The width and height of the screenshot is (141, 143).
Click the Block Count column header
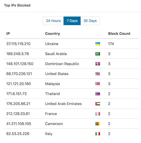[119, 34]
